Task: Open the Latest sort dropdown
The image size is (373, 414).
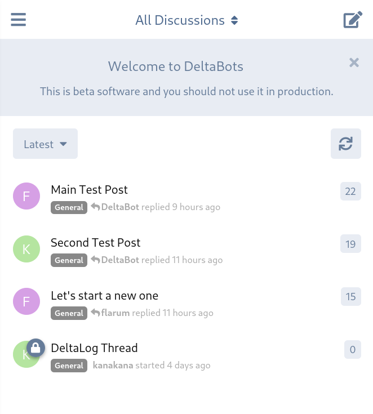Action: click(x=45, y=144)
